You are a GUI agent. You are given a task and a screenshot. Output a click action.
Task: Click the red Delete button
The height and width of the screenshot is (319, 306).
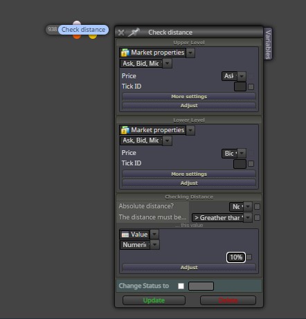pos(228,300)
